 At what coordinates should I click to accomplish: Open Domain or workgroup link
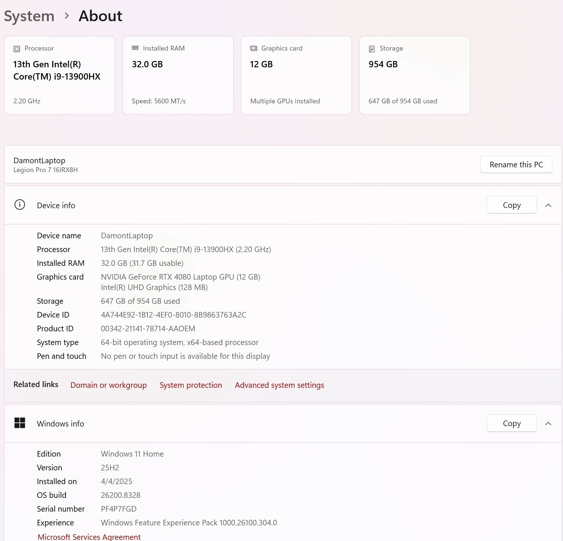[108, 385]
